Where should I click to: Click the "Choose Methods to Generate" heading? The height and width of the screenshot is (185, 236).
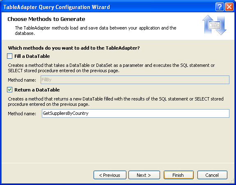(46, 19)
